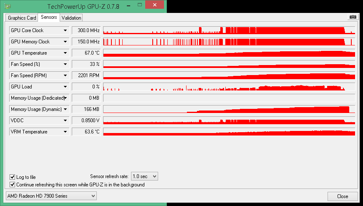Viewport: 363px width, 206px height.
Task: Click the 166 MB dynamic memory value
Action: click(x=86, y=109)
